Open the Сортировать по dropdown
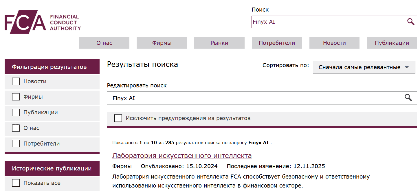This screenshot has height=191, width=420. point(364,67)
